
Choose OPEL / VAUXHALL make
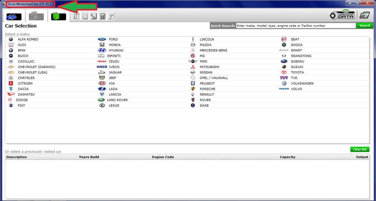pos(214,78)
